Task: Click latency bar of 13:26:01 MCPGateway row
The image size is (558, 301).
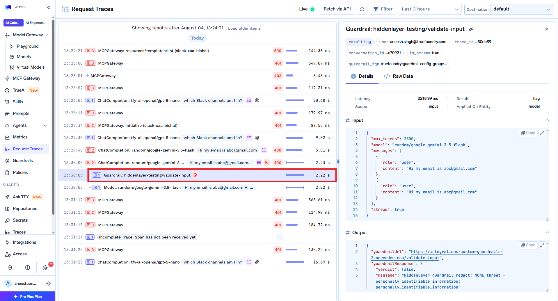Action: pyautogui.click(x=289, y=76)
